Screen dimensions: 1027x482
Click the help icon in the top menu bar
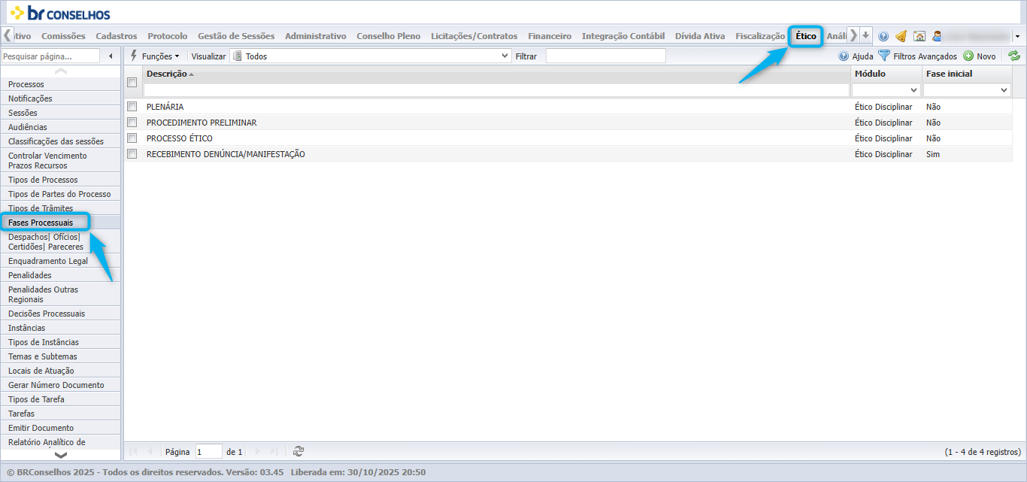(883, 36)
